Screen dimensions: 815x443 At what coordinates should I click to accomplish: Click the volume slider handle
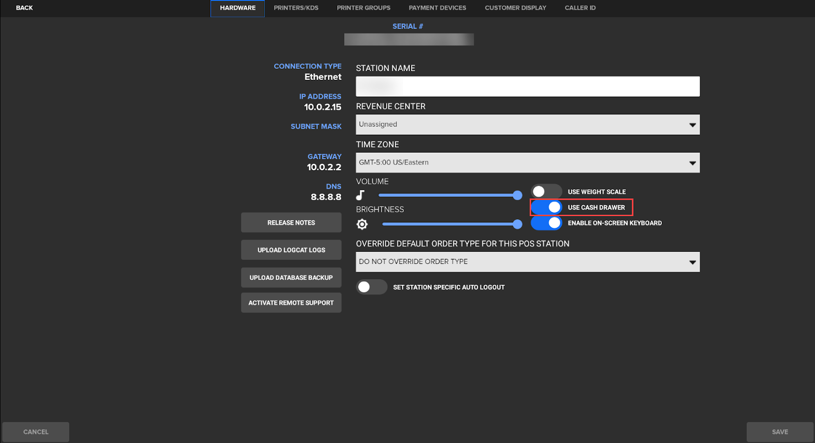coord(518,195)
